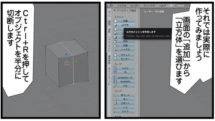Click the blue Z axis manipulator arrow

pos(67,55)
